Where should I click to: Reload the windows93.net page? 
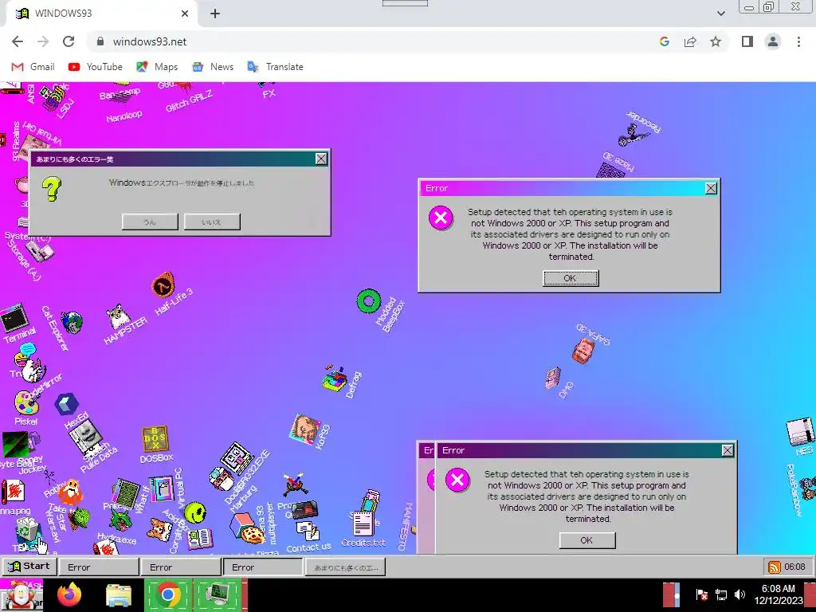coord(69,41)
